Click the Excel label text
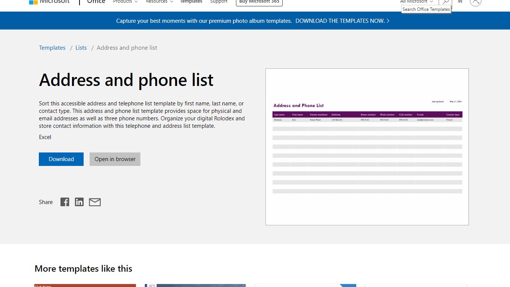Screen dimensions: 510x287 click(45, 137)
